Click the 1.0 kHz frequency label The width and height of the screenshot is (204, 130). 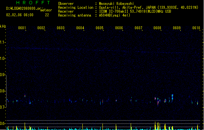tap(3, 58)
